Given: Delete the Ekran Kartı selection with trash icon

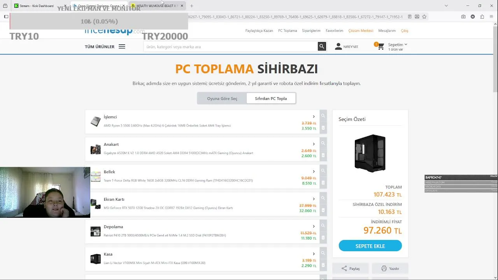Looking at the screenshot, I should [x=323, y=210].
